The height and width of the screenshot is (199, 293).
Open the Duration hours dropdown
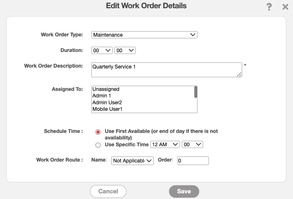pyautogui.click(x=102, y=50)
